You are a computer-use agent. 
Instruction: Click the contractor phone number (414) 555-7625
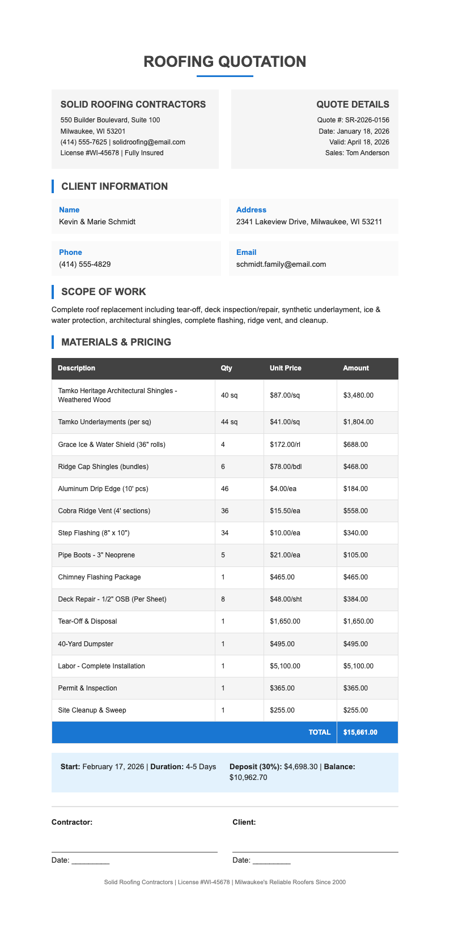tap(83, 142)
